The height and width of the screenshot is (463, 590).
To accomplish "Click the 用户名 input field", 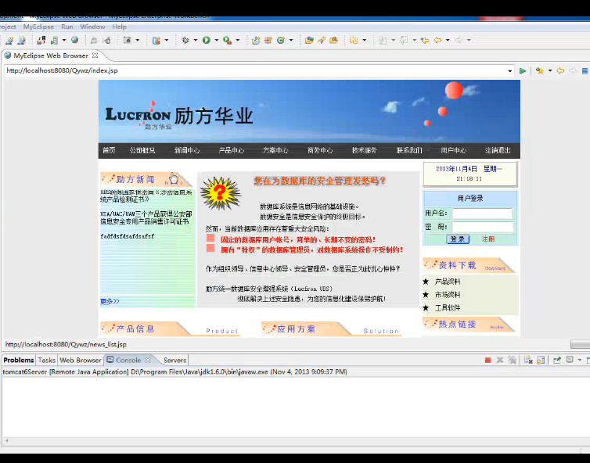I will point(482,214).
